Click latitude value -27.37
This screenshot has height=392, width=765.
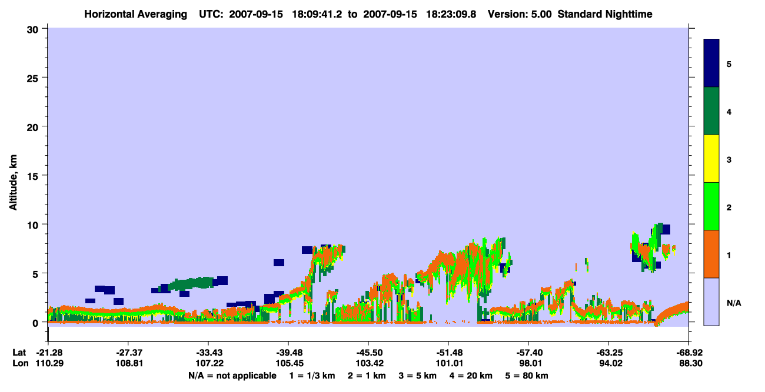tap(128, 353)
